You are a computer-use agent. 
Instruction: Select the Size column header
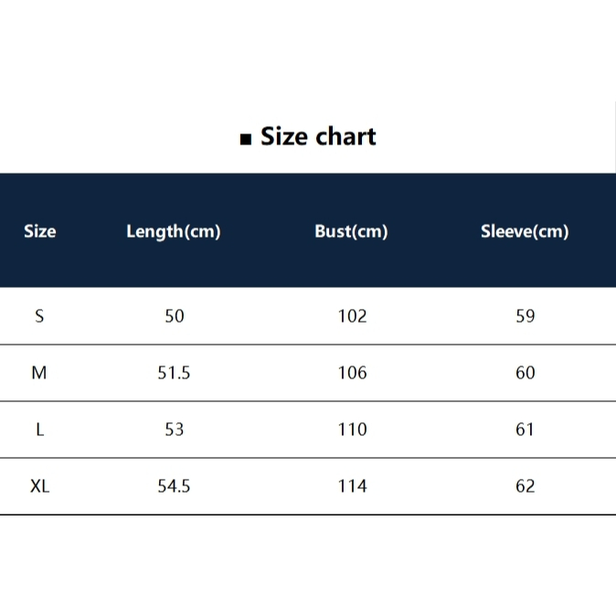39,231
